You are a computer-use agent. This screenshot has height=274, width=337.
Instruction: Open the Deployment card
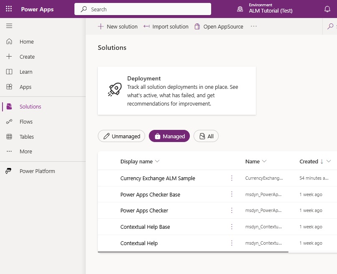point(177,90)
